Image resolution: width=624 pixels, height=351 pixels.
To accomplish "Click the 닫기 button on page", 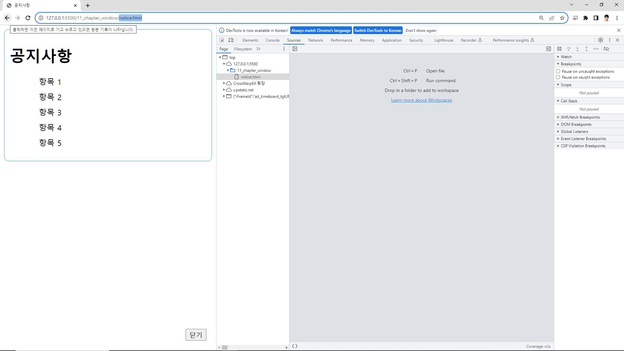I will click(x=196, y=335).
